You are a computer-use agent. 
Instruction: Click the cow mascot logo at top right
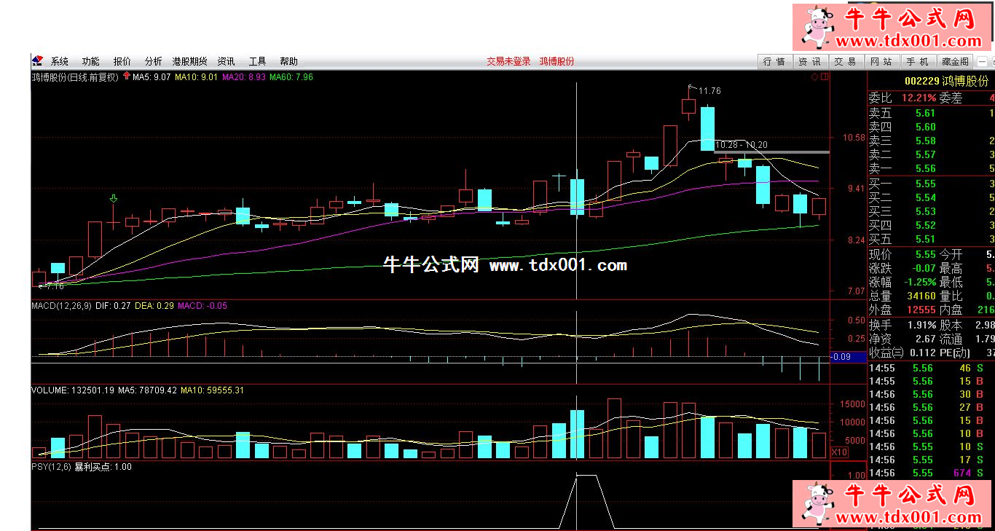(819, 27)
